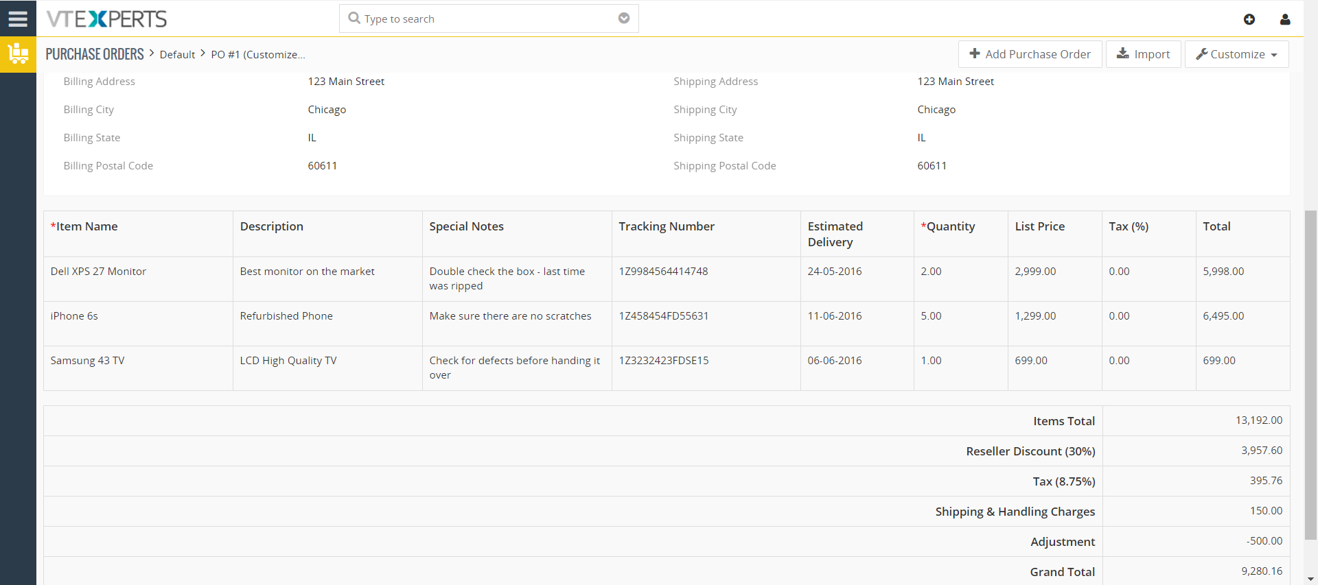
Task: Click tracking number 1Z9984564414748
Action: (663, 272)
